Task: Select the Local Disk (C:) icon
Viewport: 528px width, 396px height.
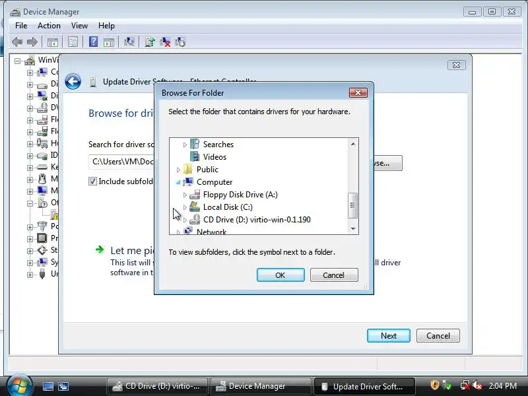Action: [195, 207]
